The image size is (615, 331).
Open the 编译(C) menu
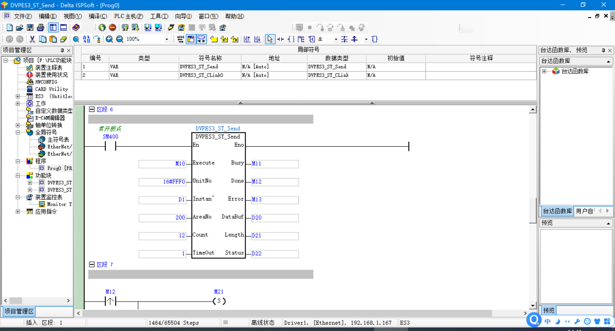[98, 16]
